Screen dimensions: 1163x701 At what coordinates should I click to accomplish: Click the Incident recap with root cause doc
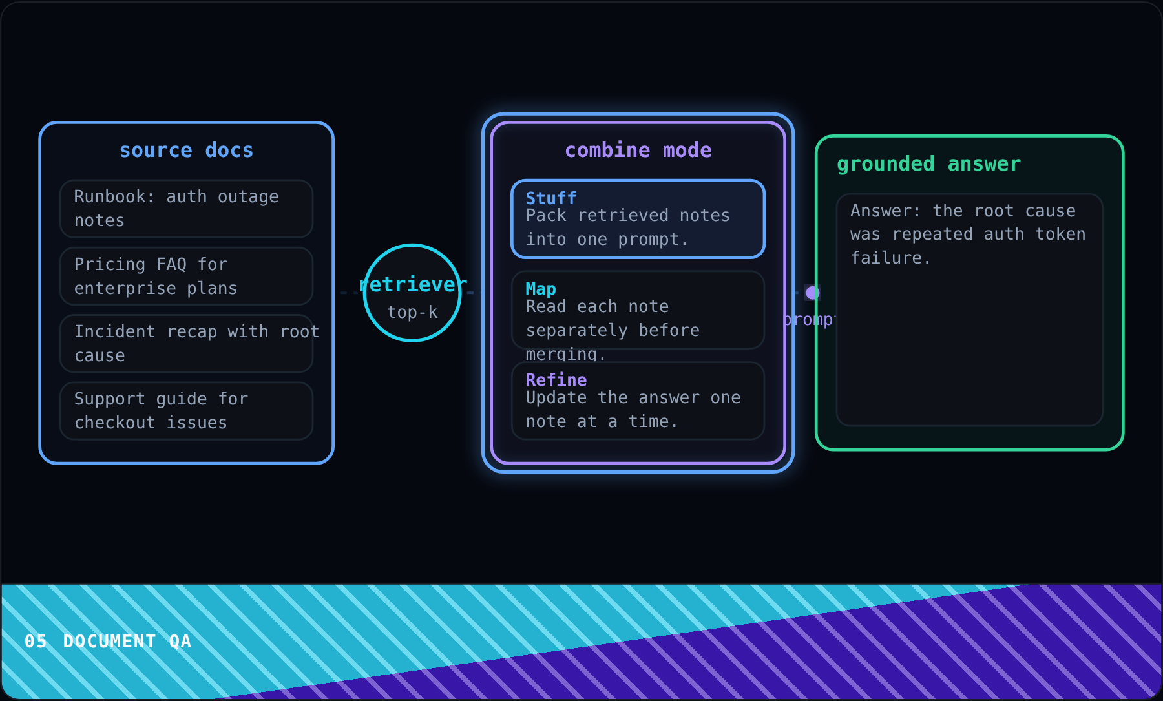187,344
